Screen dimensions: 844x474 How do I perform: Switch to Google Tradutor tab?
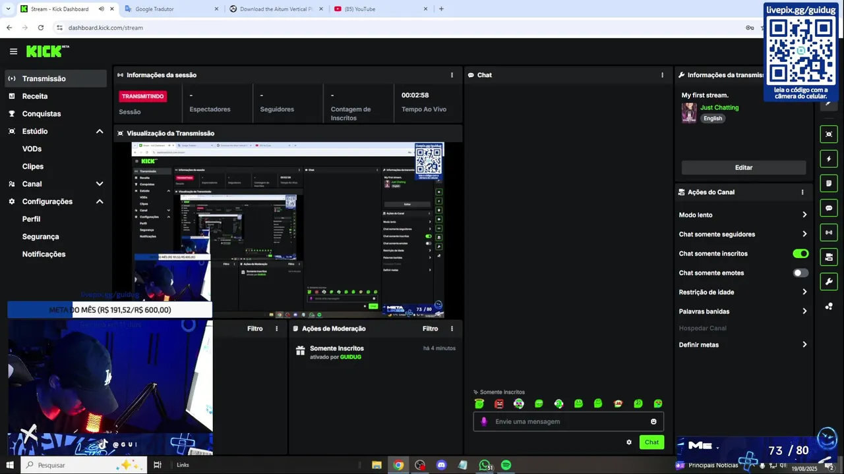click(x=172, y=9)
